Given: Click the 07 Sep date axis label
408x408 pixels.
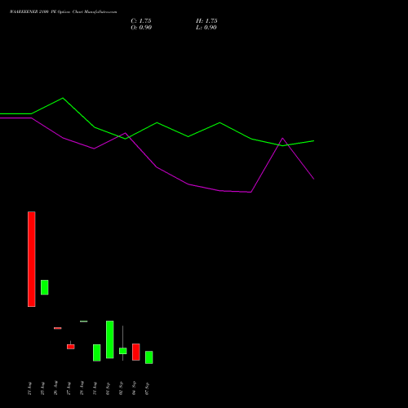Looking at the screenshot, I should pos(147,388).
